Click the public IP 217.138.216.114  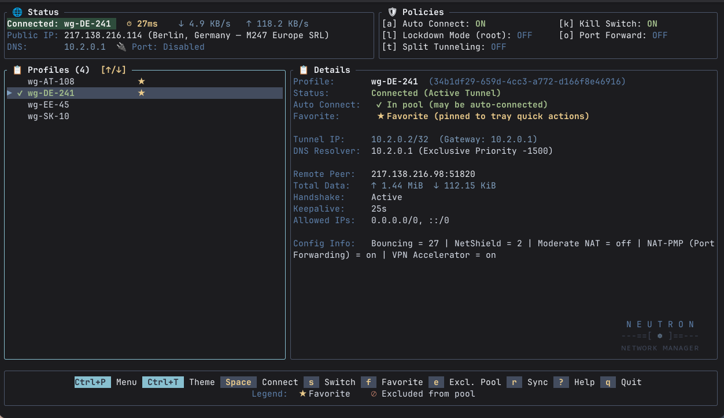click(x=103, y=35)
